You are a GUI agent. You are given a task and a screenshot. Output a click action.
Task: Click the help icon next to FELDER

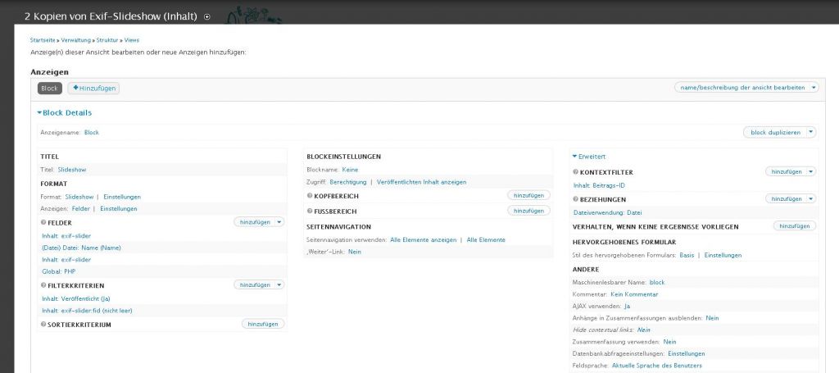pos(43,222)
